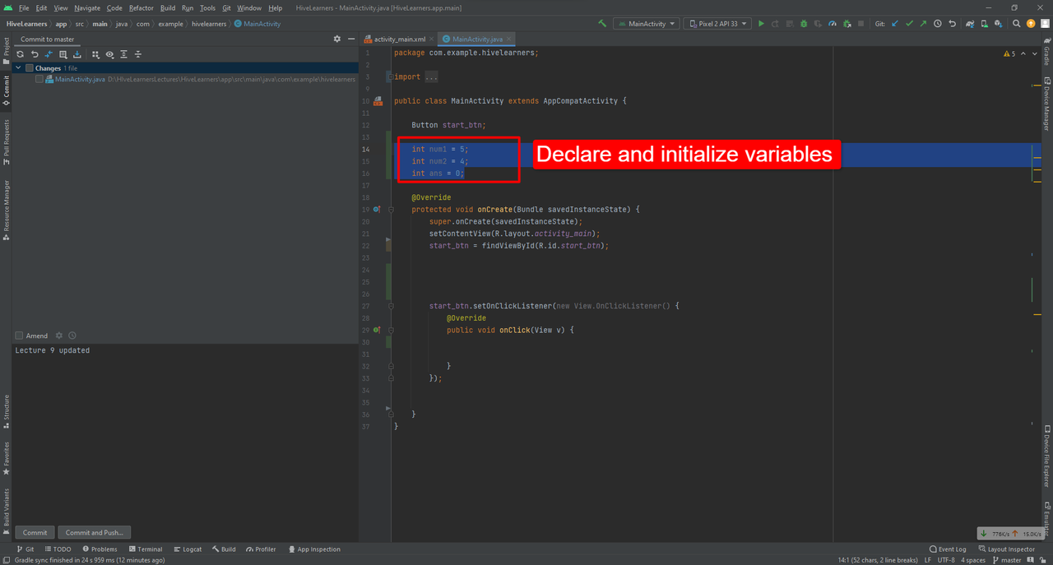This screenshot has width=1053, height=565.
Task: Open the Project side panel
Action: coord(6,49)
